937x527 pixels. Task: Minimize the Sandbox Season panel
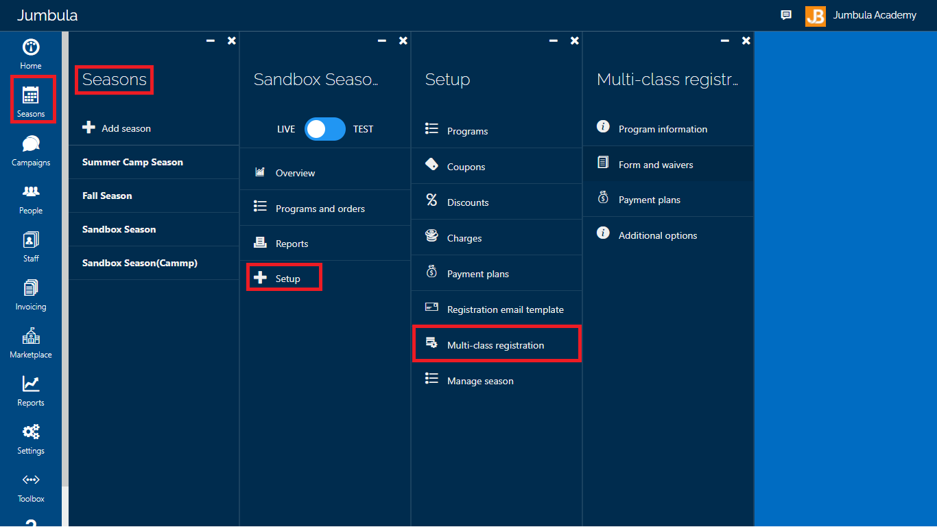(382, 40)
